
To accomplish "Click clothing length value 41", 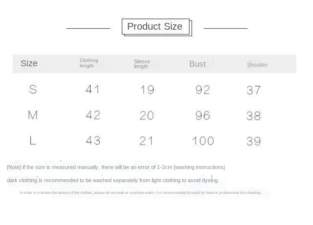I will tap(92, 89).
